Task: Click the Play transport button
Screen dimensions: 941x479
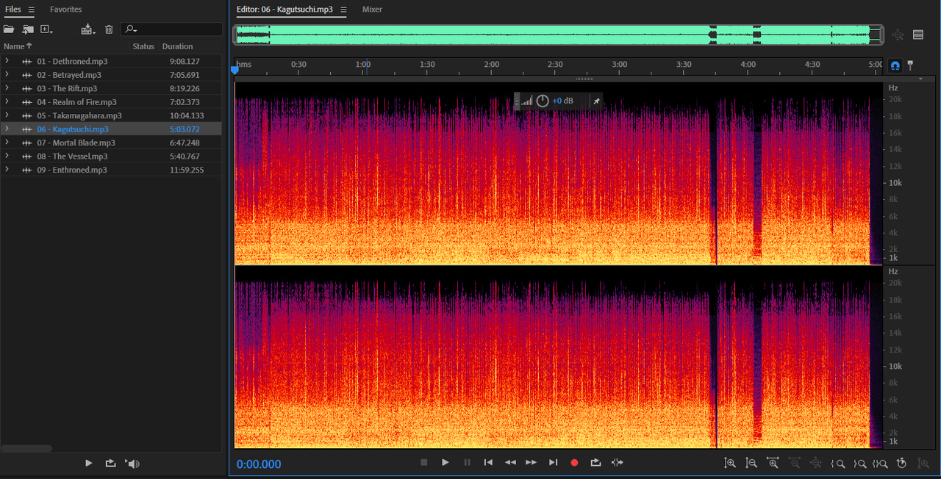Action: tap(445, 463)
